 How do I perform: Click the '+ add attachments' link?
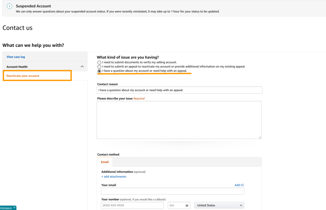click(x=114, y=176)
